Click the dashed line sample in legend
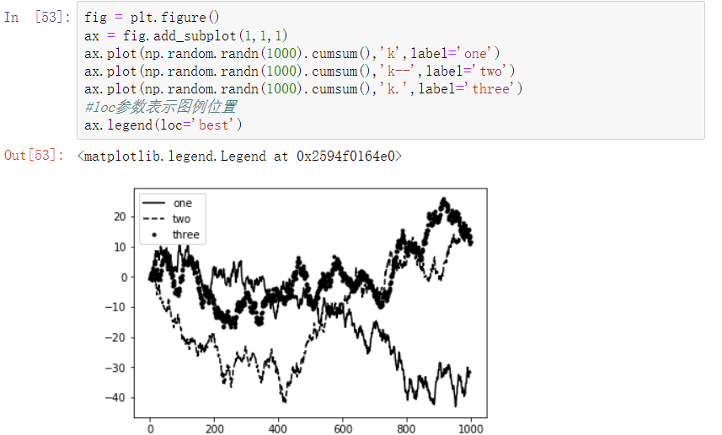The width and height of the screenshot is (722, 435). coord(154,219)
